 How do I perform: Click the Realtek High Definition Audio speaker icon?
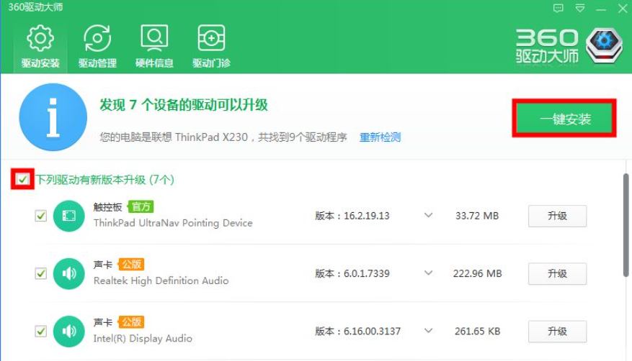point(69,273)
